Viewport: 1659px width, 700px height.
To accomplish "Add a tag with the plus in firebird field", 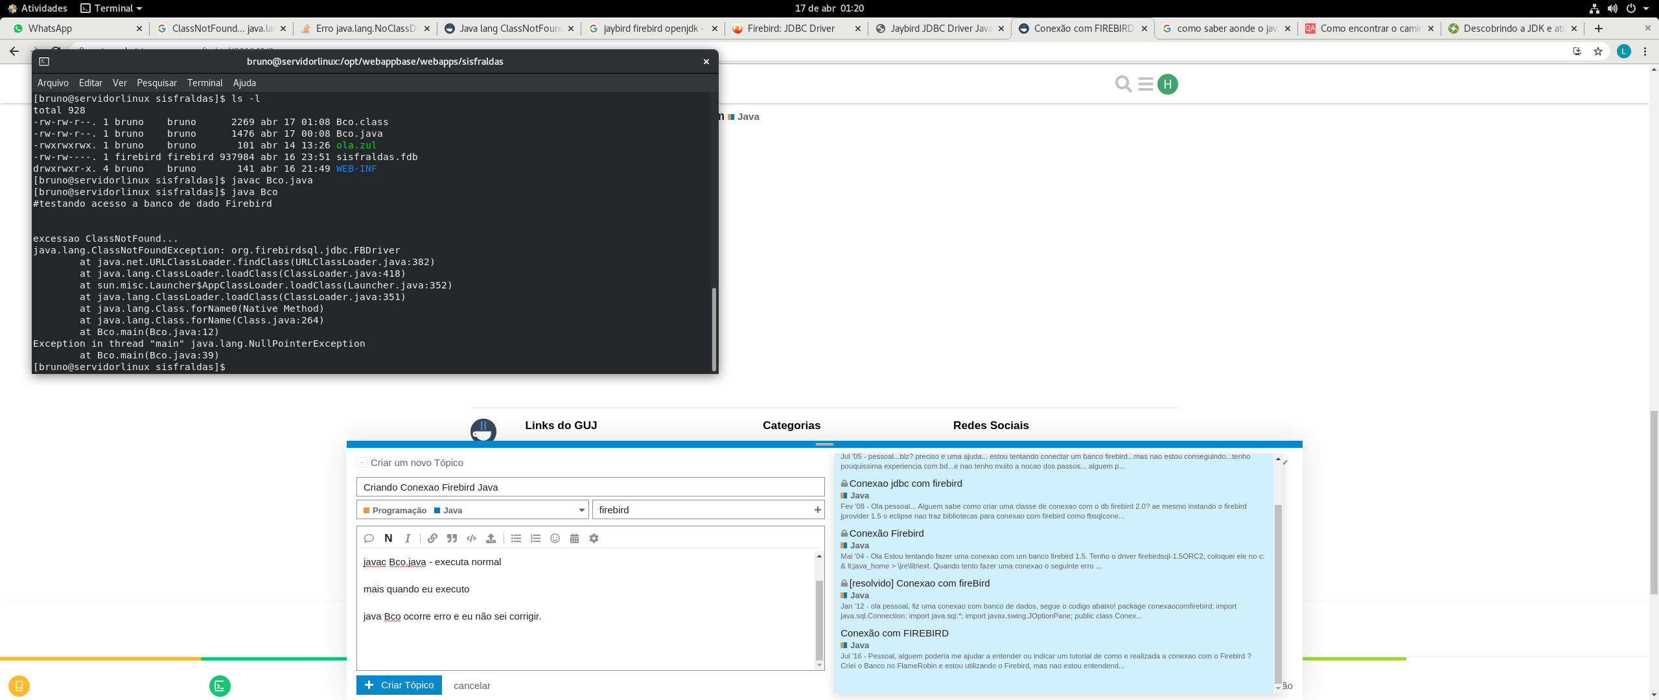I will pos(818,510).
